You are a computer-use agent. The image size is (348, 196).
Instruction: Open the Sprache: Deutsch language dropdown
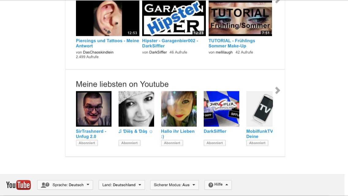65,185
